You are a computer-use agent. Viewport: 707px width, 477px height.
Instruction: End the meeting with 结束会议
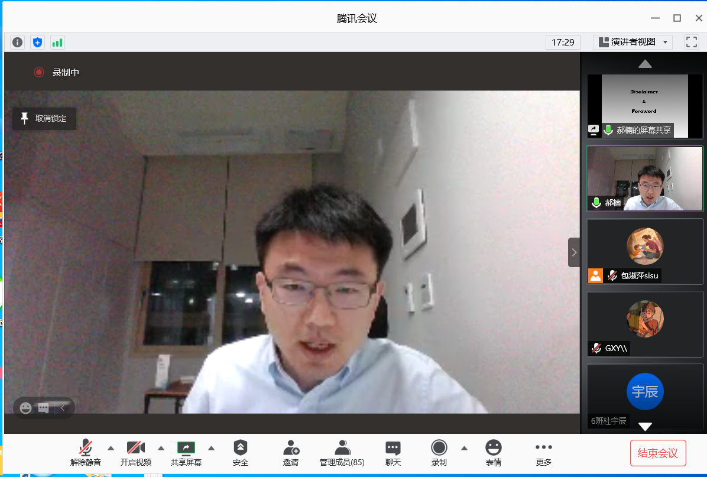[x=658, y=453]
